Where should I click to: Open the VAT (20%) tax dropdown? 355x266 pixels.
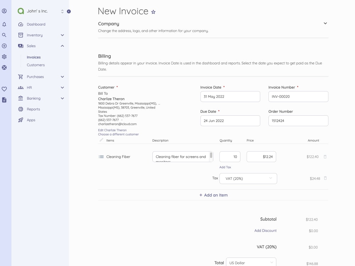[248, 178]
